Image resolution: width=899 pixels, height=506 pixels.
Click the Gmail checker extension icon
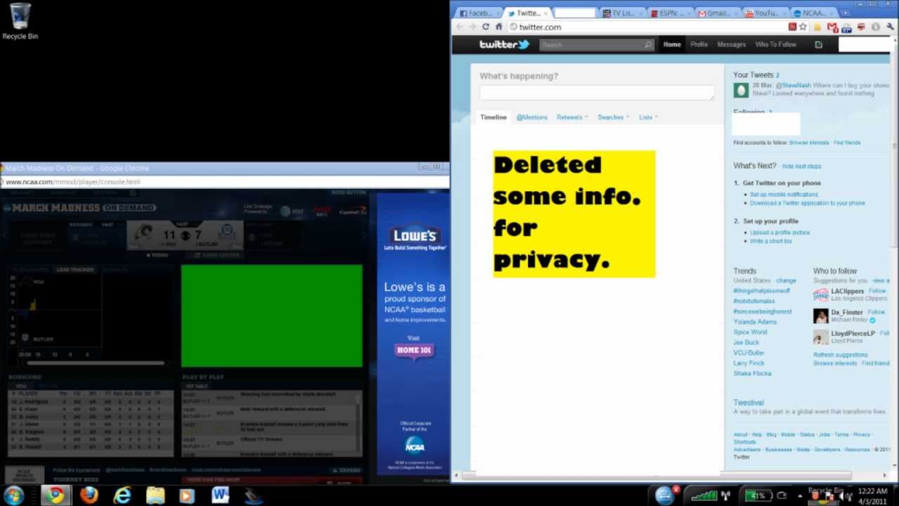click(832, 27)
